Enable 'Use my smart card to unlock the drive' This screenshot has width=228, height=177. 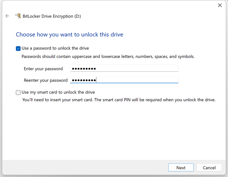pyautogui.click(x=18, y=93)
